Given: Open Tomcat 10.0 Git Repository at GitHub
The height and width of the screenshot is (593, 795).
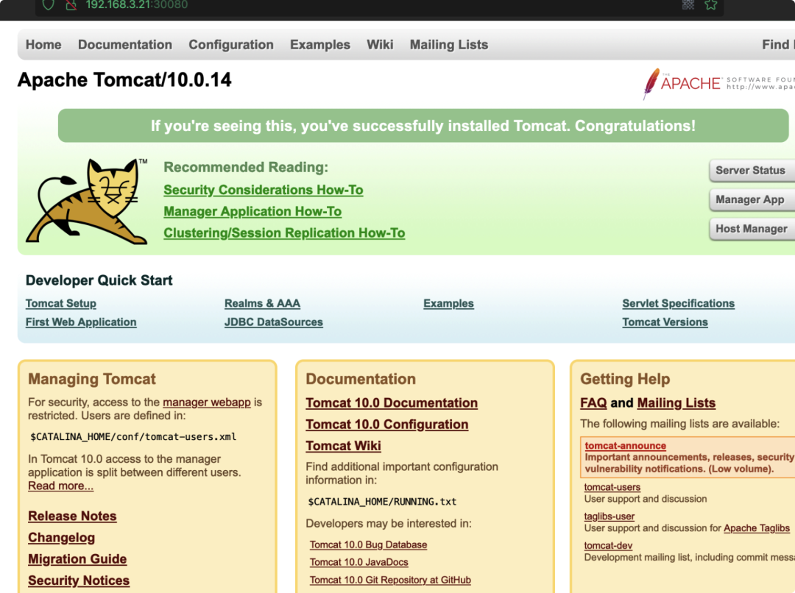Looking at the screenshot, I should pos(390,580).
